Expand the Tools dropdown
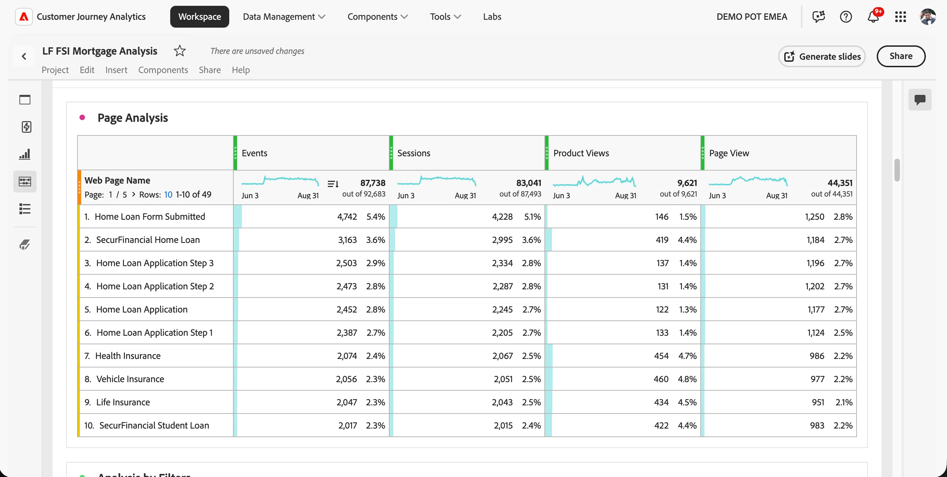947x477 pixels. [x=446, y=17]
